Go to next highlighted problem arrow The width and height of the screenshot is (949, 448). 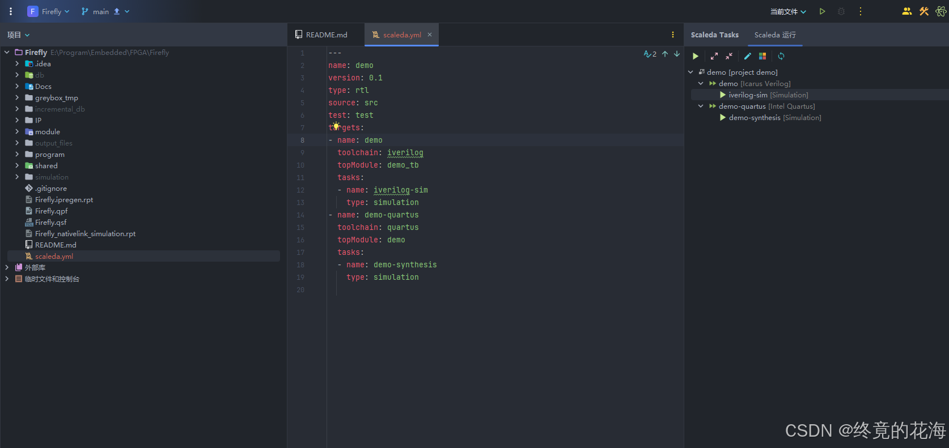(677, 54)
